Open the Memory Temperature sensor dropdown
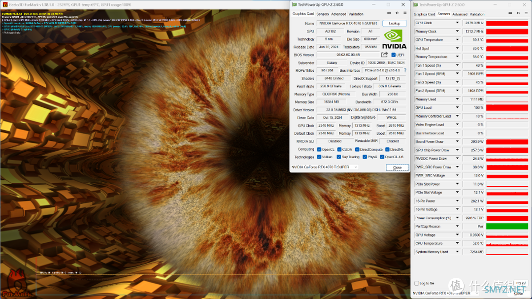532x299 pixels. pyautogui.click(x=457, y=57)
